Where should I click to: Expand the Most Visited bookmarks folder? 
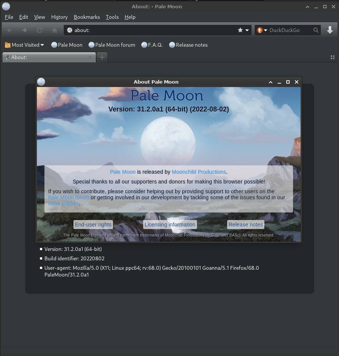(x=24, y=45)
